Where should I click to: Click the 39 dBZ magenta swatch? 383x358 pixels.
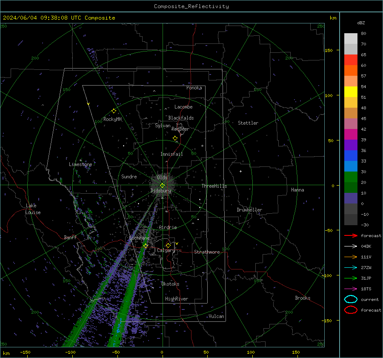pyautogui.click(x=351, y=134)
